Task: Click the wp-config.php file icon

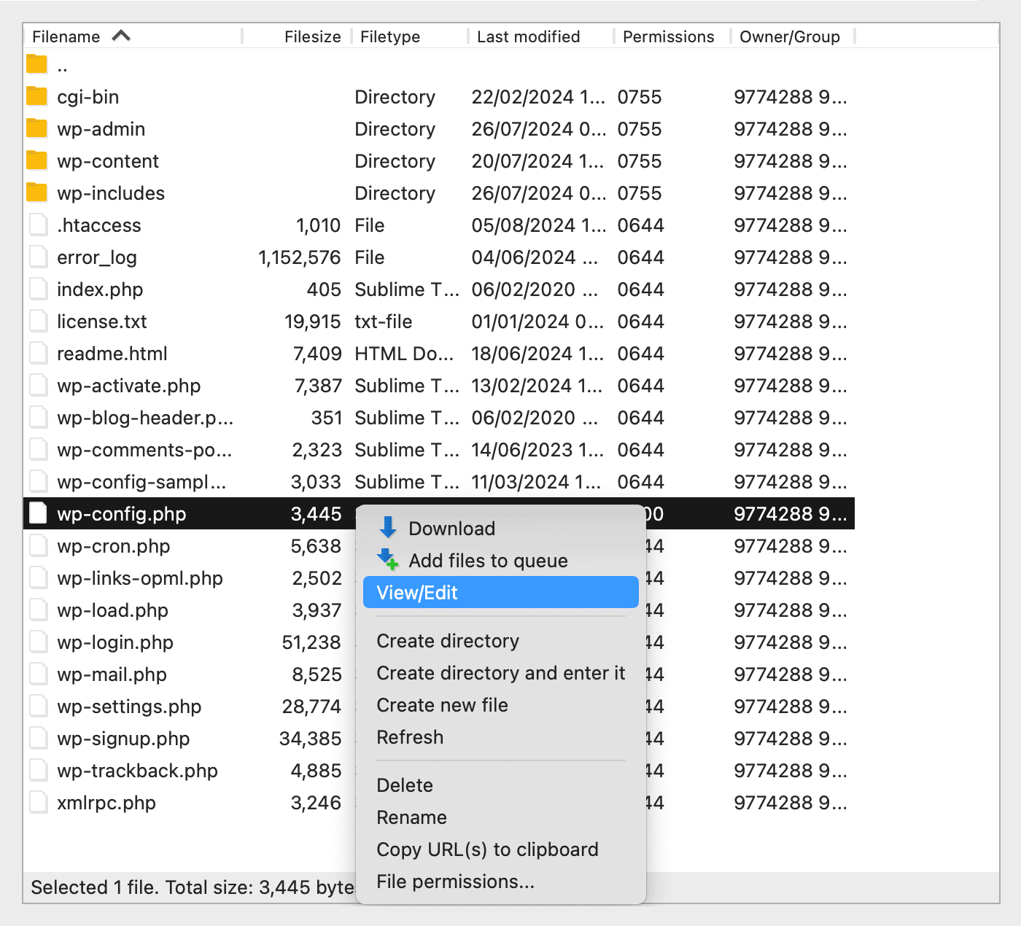Action: [38, 513]
